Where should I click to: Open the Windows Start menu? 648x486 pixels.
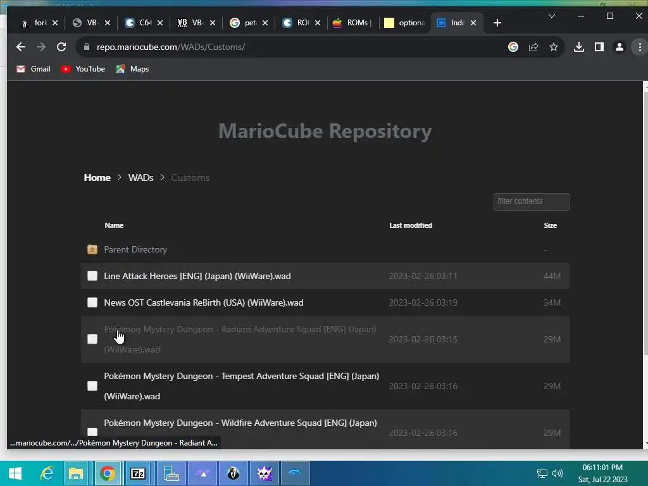[15, 473]
